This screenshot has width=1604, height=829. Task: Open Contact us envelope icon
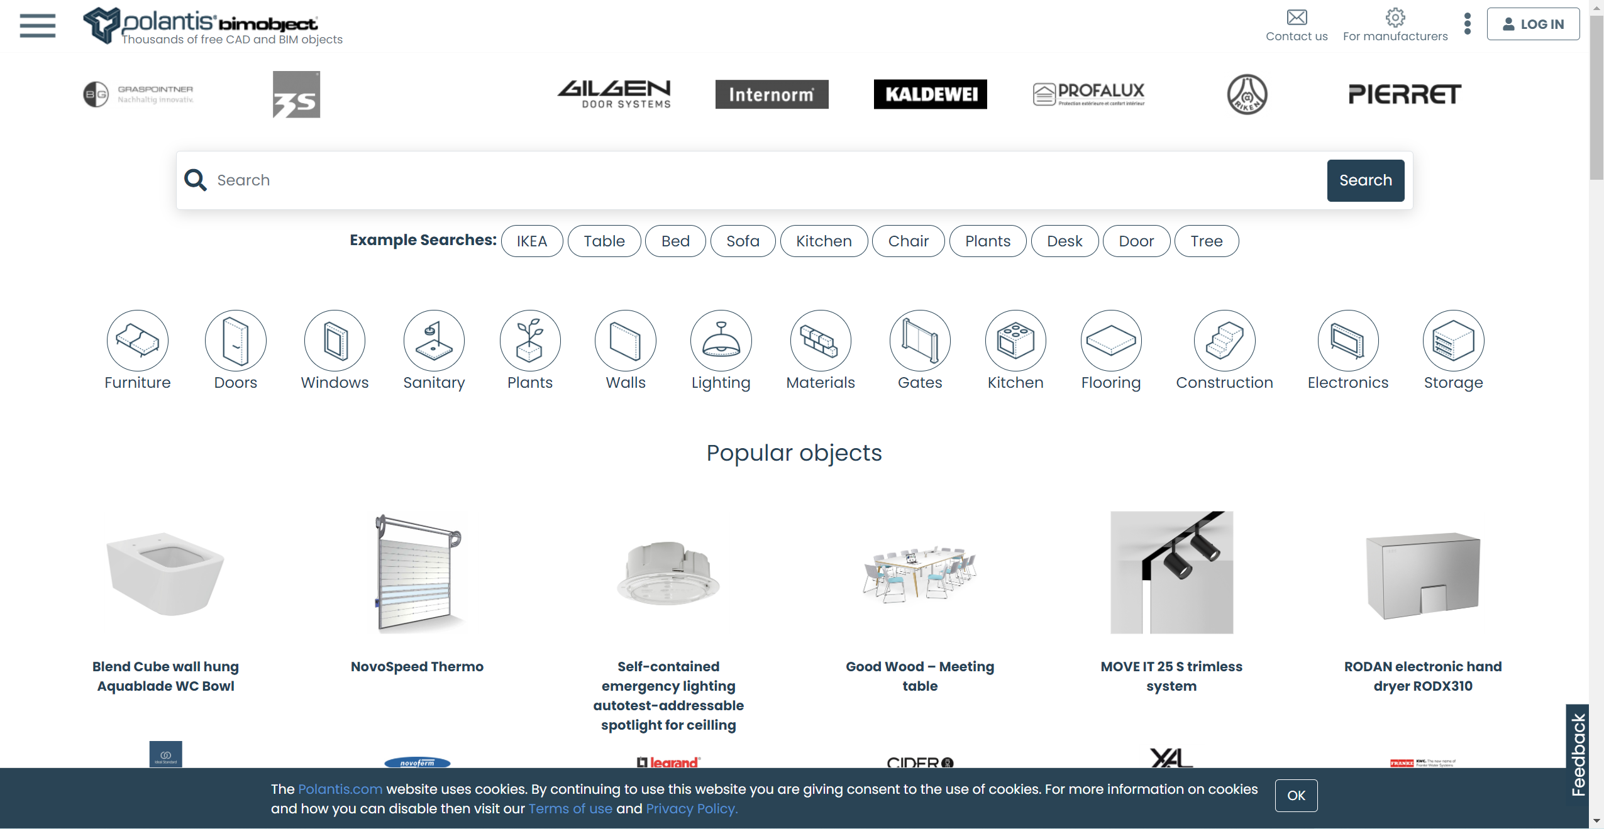[x=1297, y=17]
